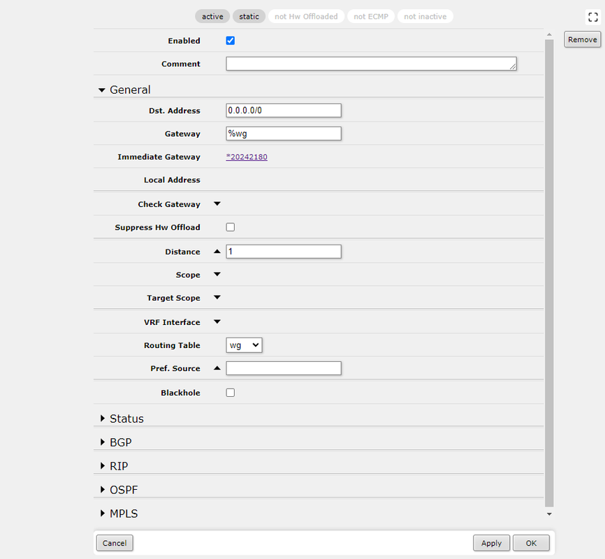Collapse the General section
Screen dimensions: 605x559
pos(102,90)
